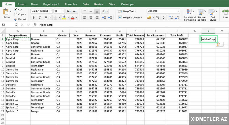
Task: Decrease cell indent
Action: (x=104, y=18)
